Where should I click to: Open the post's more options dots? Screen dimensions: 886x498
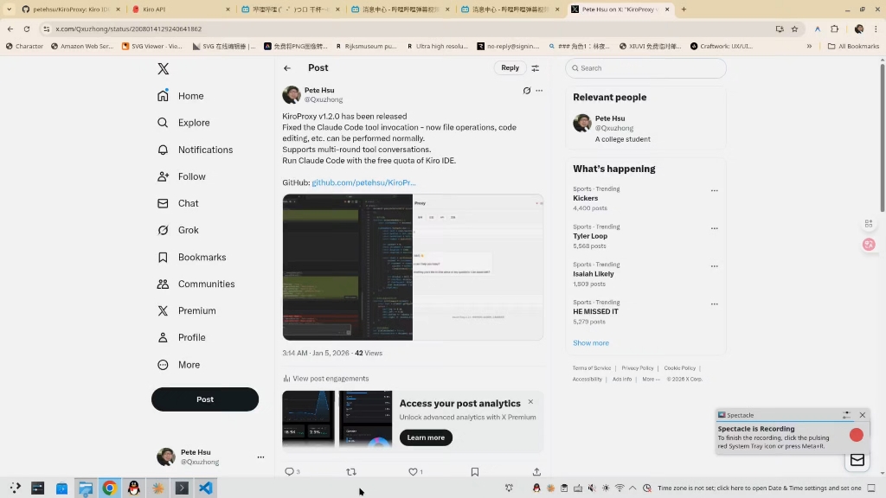point(539,90)
